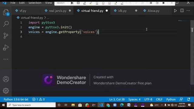The width and height of the screenshot is (194, 109).
Task: Open the volume control in system tray
Action: coord(176,105)
